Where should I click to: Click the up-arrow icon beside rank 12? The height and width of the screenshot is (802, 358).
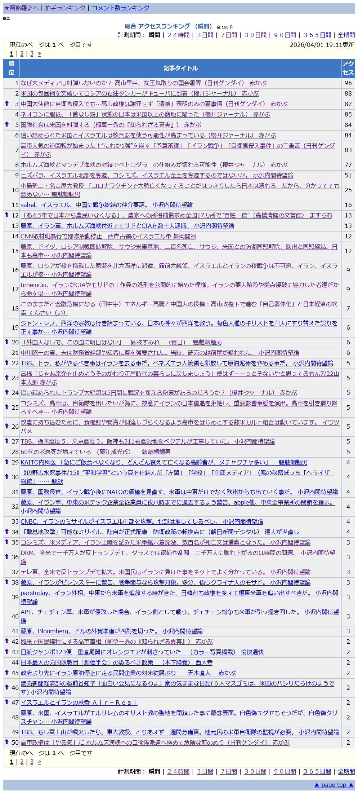6,215
